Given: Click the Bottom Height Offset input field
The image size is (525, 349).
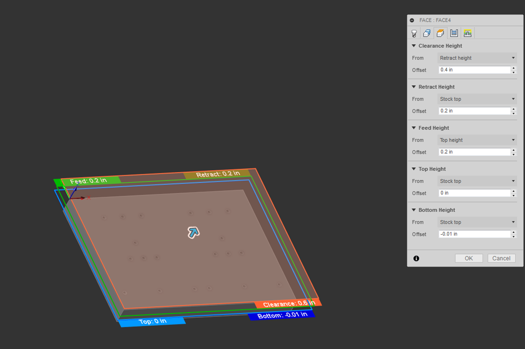Looking at the screenshot, I should pos(474,234).
